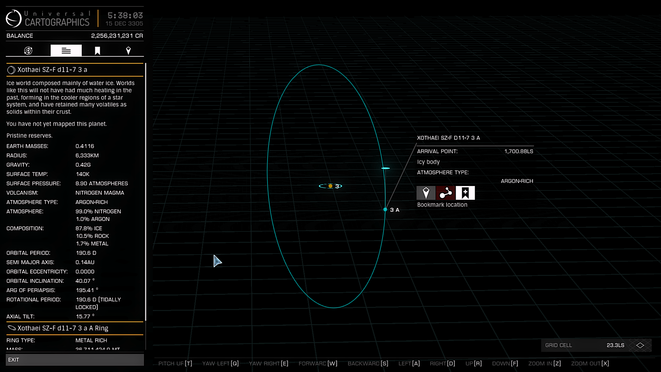Click UP [R] control
The width and height of the screenshot is (661, 372).
473,363
